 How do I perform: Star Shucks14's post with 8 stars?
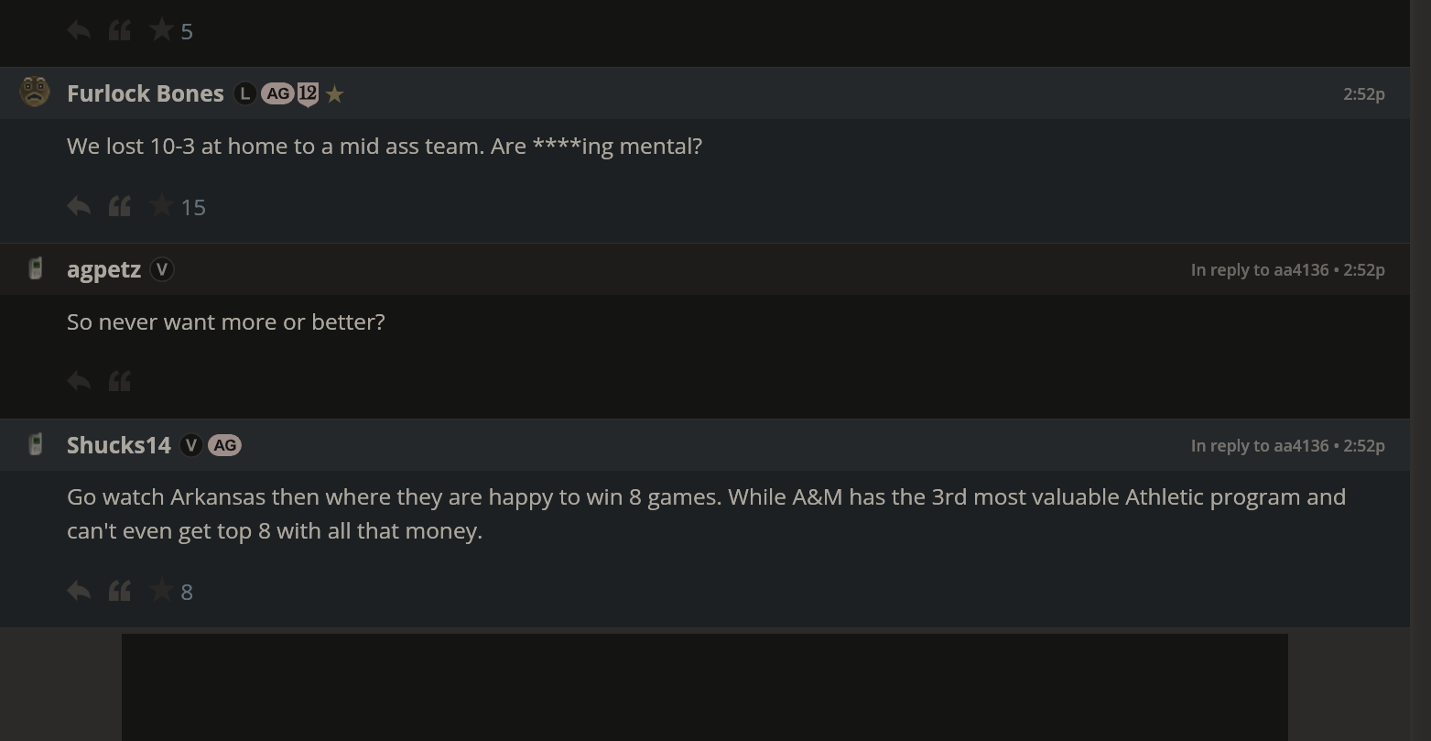click(x=162, y=592)
